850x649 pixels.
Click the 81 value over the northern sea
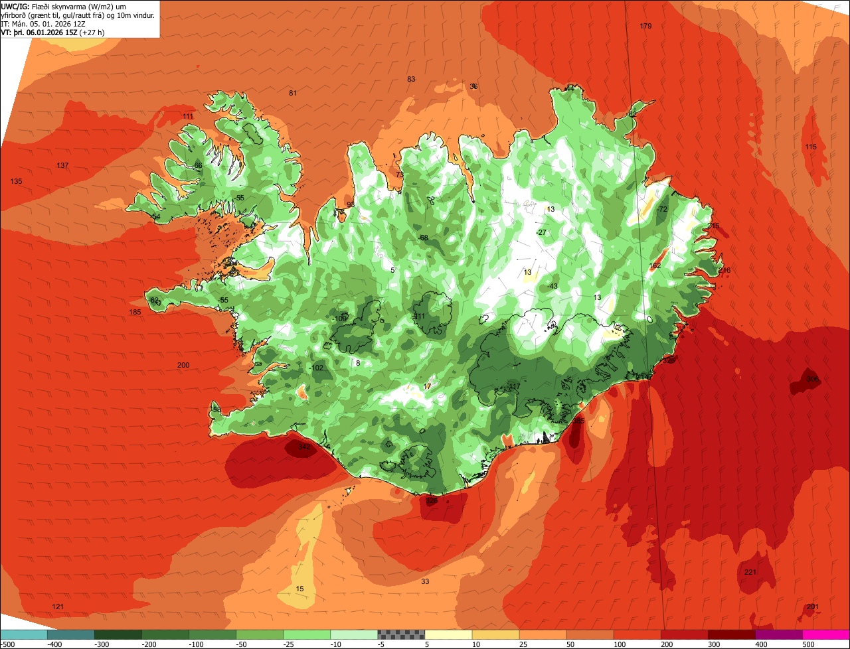tap(293, 93)
